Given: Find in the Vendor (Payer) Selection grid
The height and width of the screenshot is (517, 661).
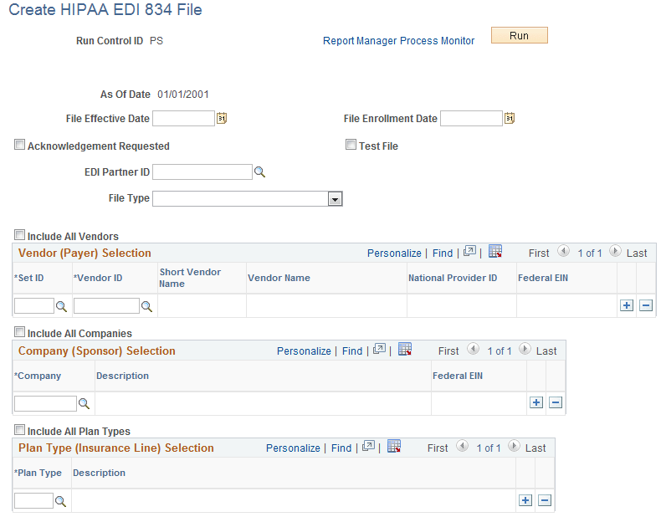Looking at the screenshot, I should coord(443,253).
